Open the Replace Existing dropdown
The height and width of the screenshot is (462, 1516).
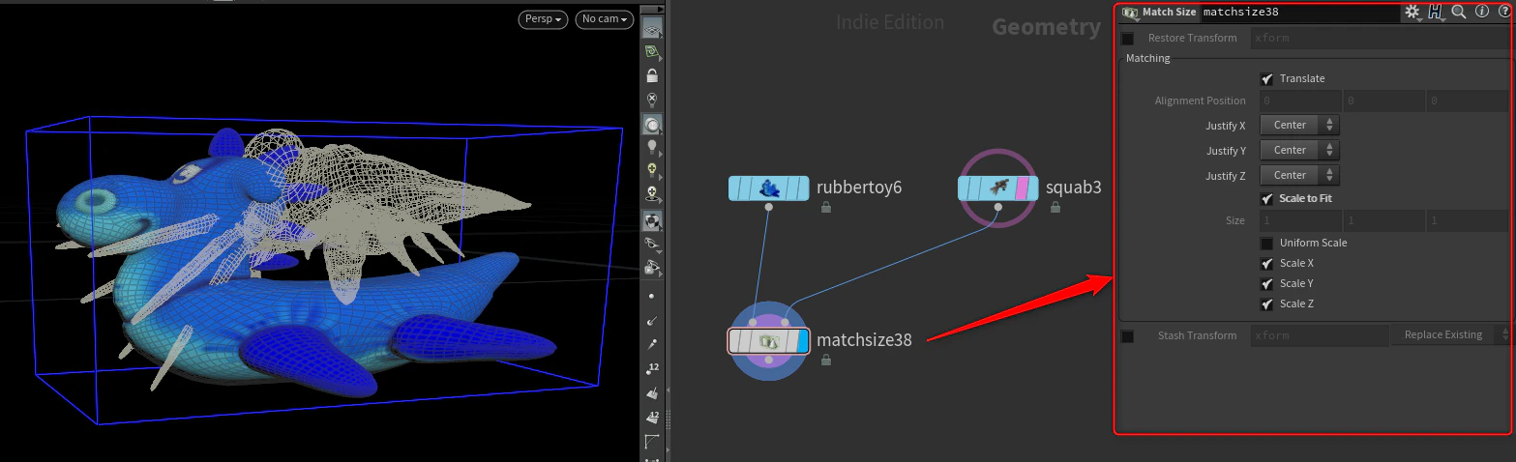1450,335
